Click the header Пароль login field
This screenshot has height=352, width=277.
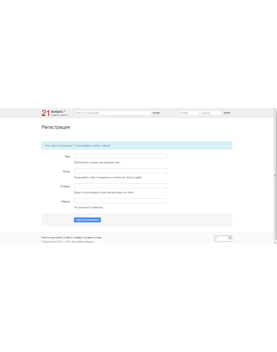click(x=210, y=113)
